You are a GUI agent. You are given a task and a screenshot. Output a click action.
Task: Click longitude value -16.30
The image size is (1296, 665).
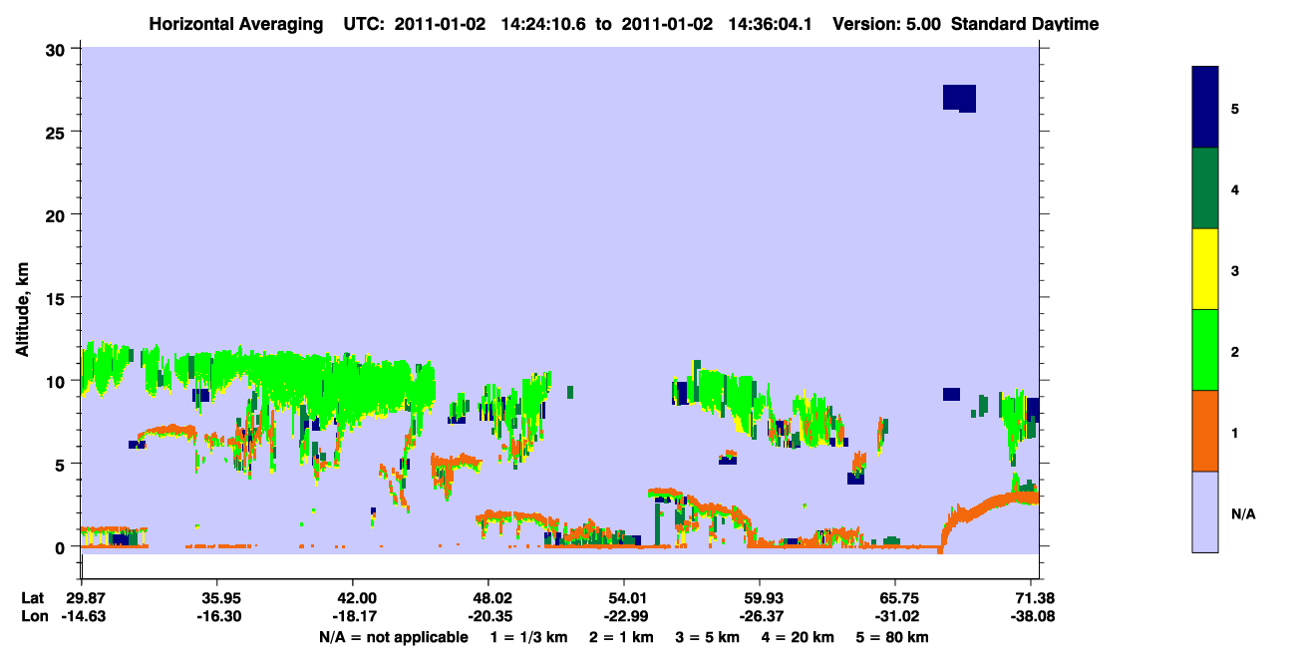[x=217, y=617]
